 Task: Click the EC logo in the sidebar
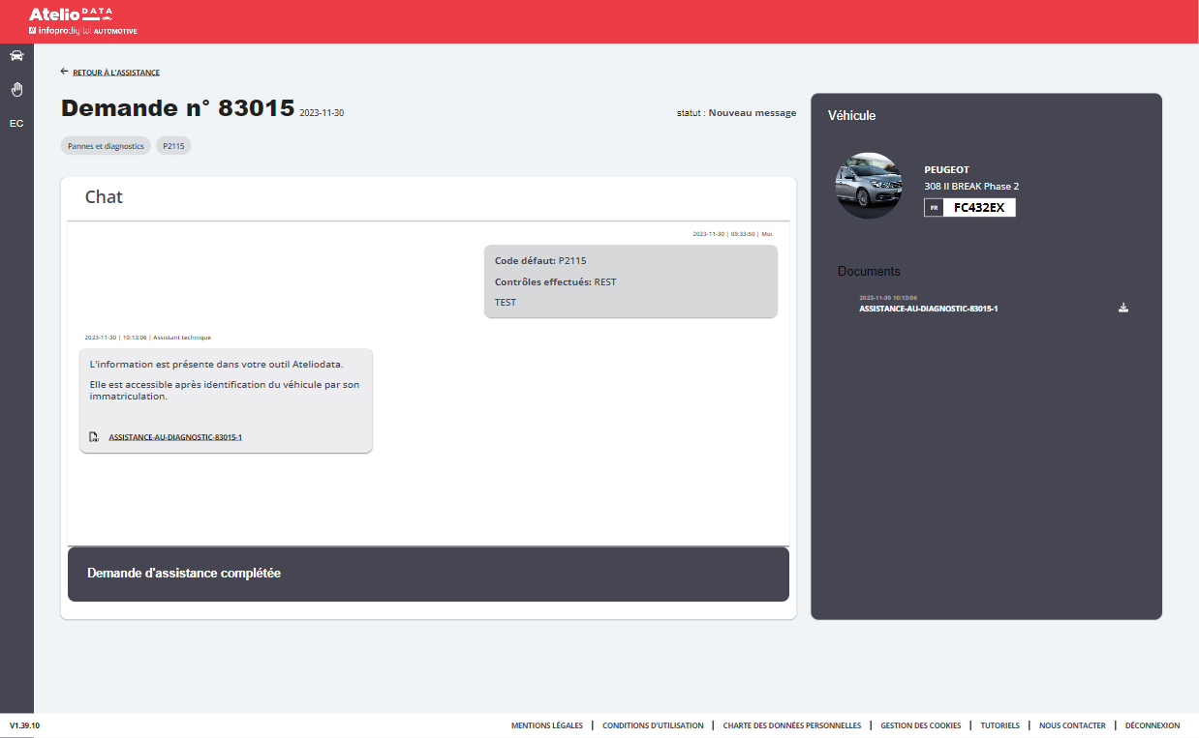click(15, 123)
